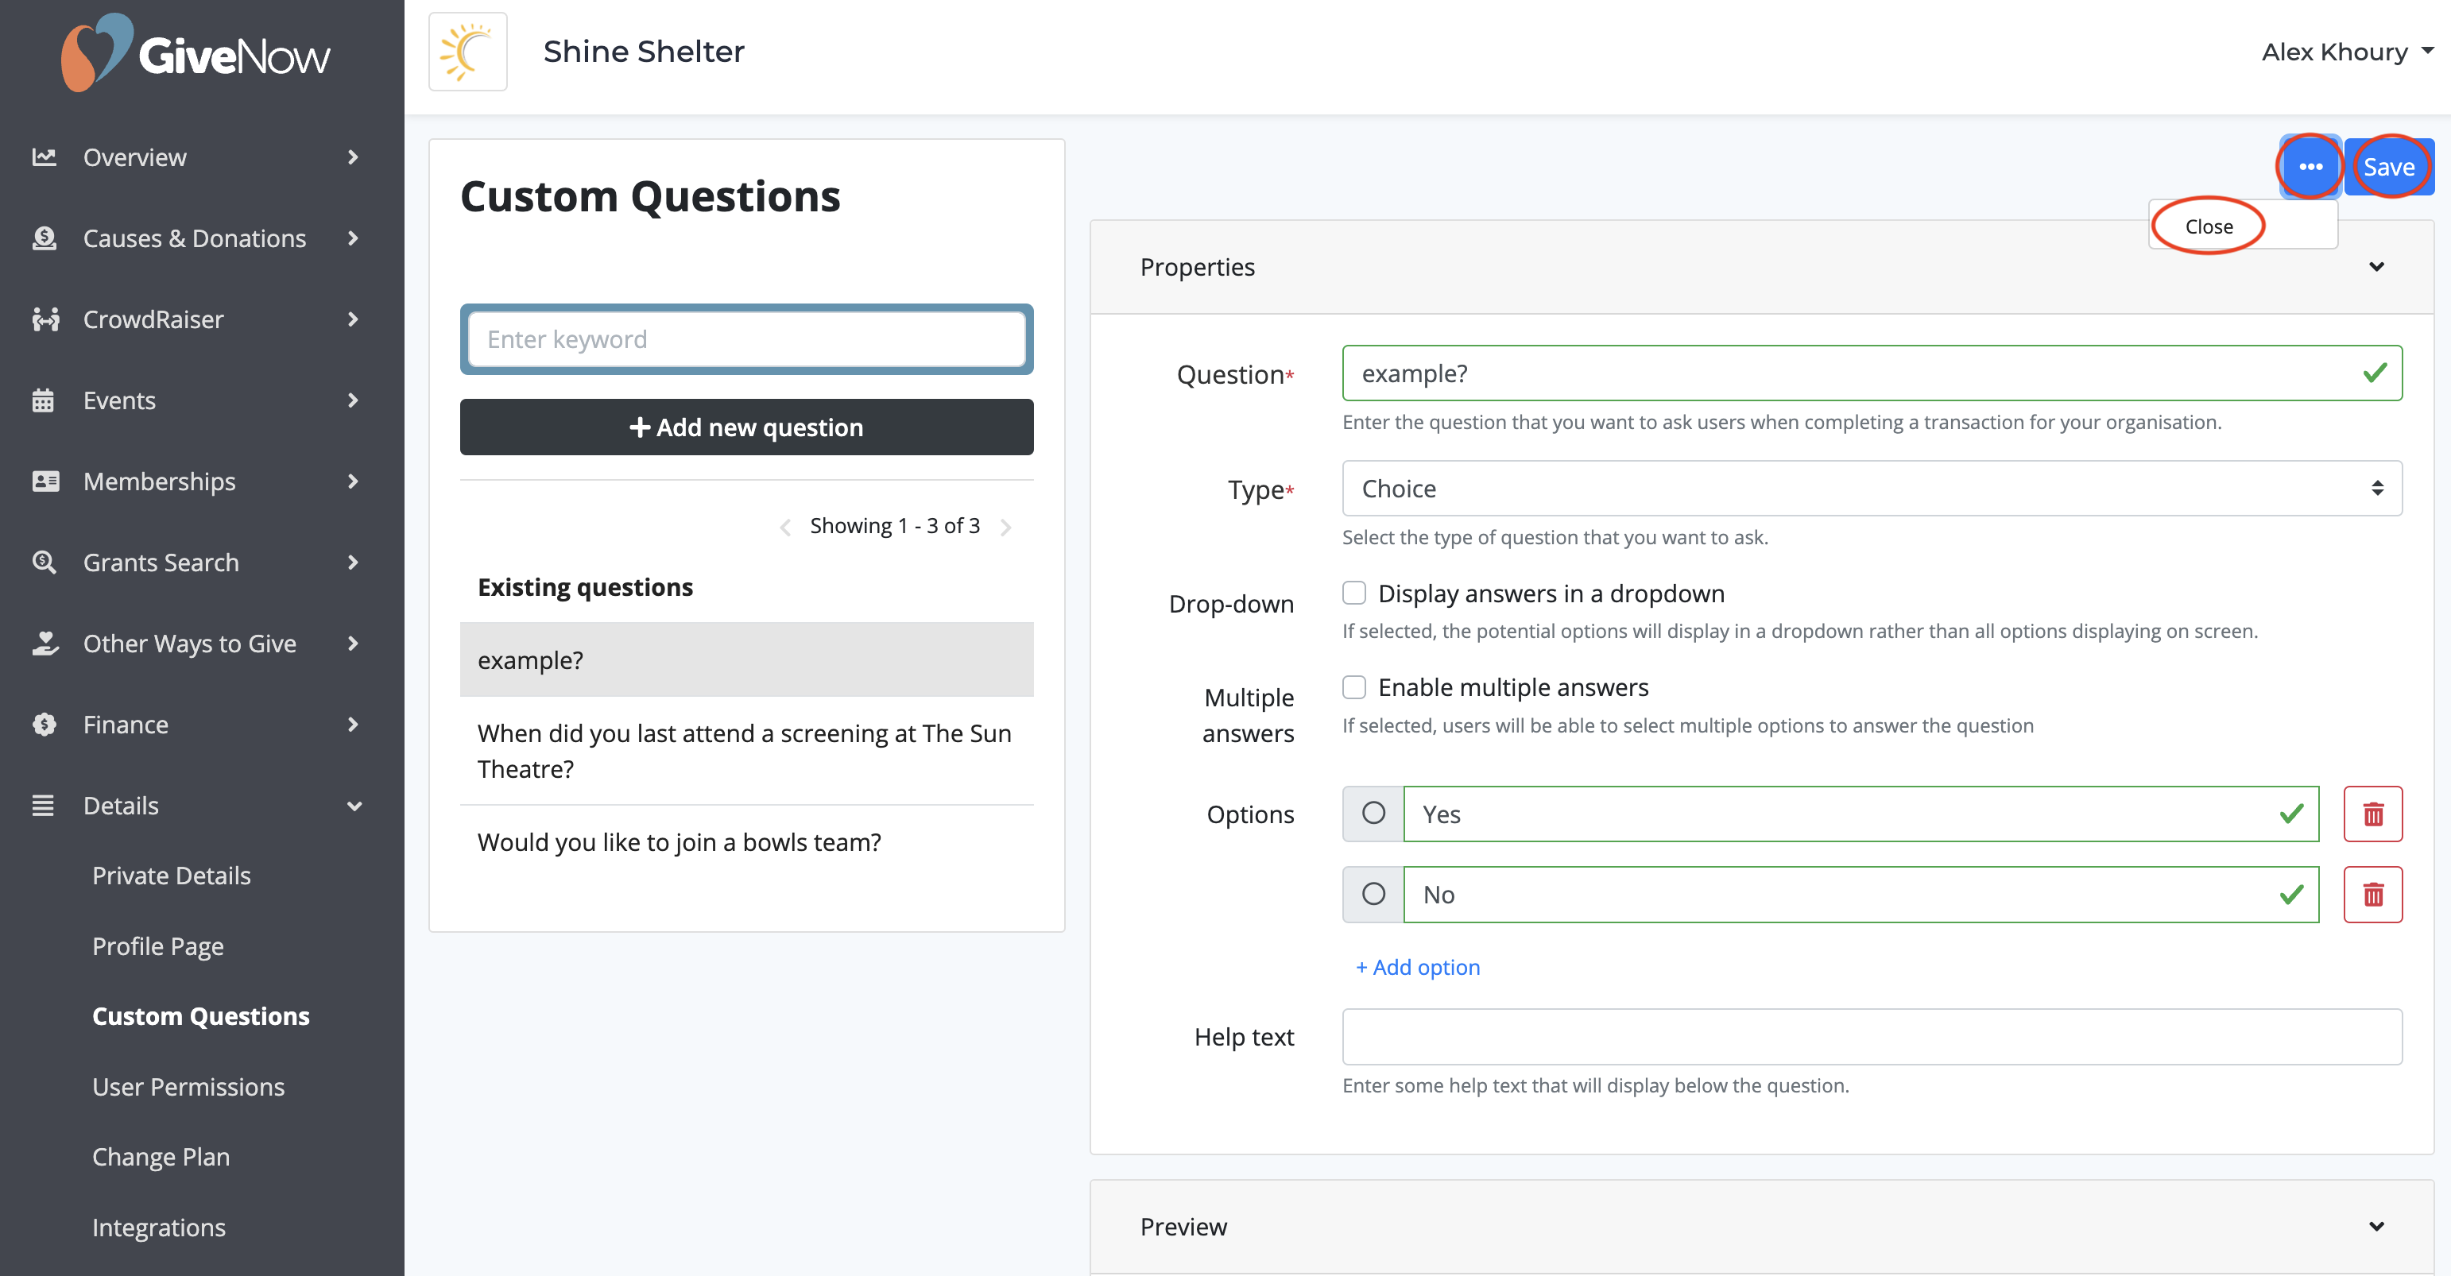Click the Enter keyword search field
The height and width of the screenshot is (1276, 2451).
pos(746,338)
